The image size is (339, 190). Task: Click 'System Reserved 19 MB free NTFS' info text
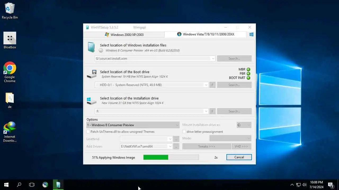[x=135, y=77]
